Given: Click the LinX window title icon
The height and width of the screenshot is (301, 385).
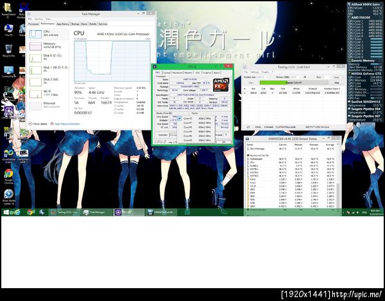Looking at the screenshot, I should coord(244,67).
